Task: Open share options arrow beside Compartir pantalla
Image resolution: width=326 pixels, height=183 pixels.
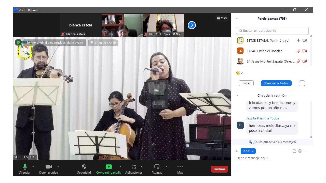Action: pyautogui.click(x=120, y=167)
